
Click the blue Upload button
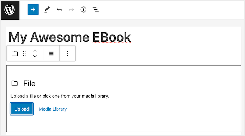pos(22,109)
